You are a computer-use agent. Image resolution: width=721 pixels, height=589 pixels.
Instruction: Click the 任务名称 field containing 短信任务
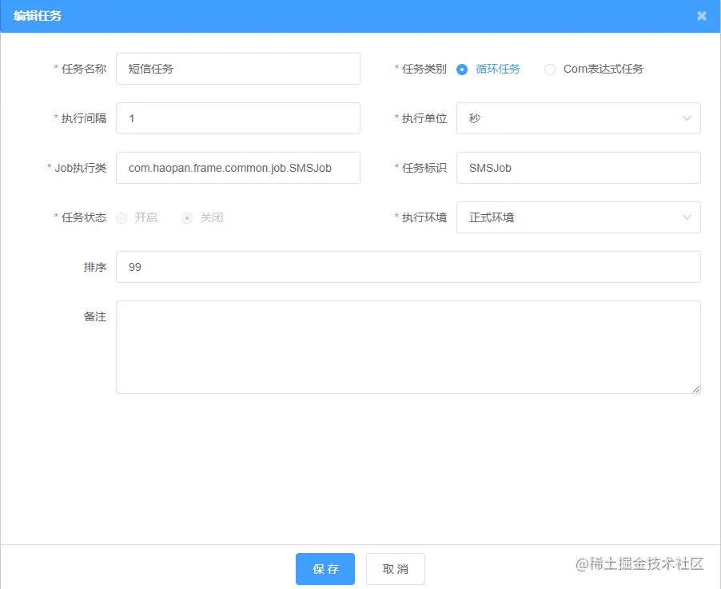[238, 69]
